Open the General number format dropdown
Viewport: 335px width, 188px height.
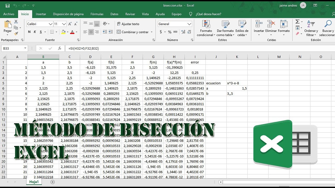pyautogui.click(x=189, y=24)
